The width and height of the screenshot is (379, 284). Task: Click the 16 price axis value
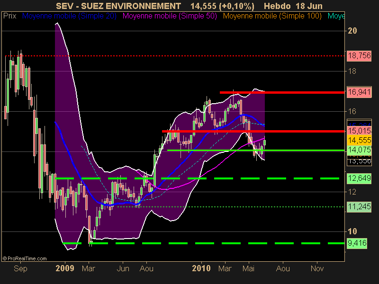click(352, 111)
